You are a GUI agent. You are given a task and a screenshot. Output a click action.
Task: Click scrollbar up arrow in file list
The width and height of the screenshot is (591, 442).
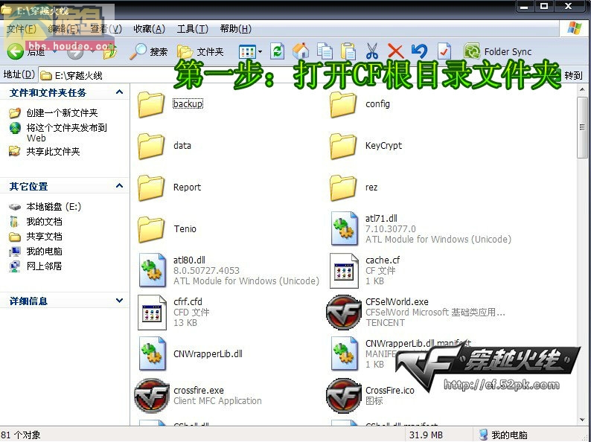[x=582, y=90]
